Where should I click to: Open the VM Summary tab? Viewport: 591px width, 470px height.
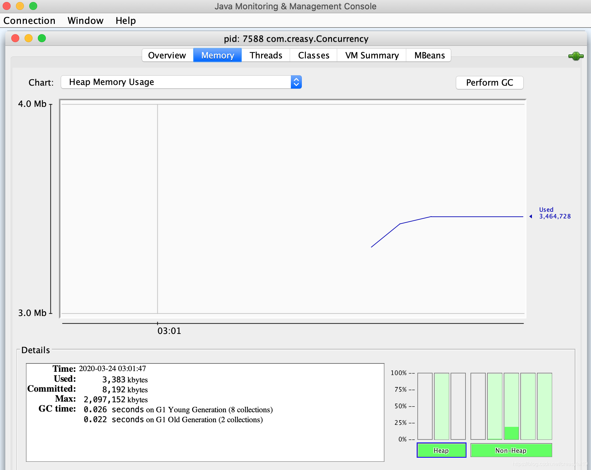372,55
